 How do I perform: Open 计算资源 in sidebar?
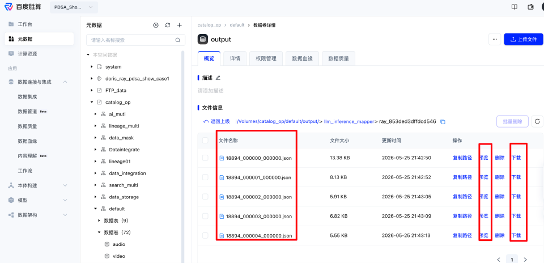(x=39, y=54)
